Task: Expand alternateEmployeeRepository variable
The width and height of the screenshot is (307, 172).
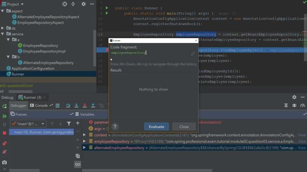Action: coord(84,148)
